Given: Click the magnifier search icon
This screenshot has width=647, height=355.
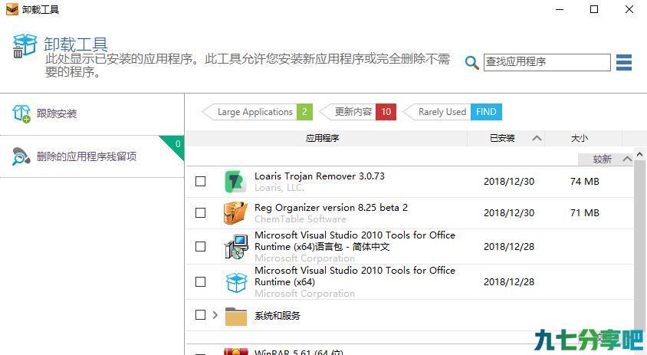Looking at the screenshot, I should (x=471, y=63).
